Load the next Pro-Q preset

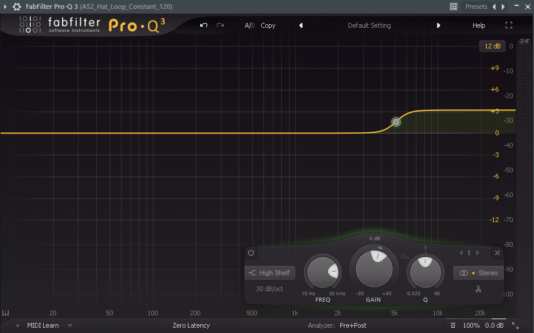coord(438,25)
